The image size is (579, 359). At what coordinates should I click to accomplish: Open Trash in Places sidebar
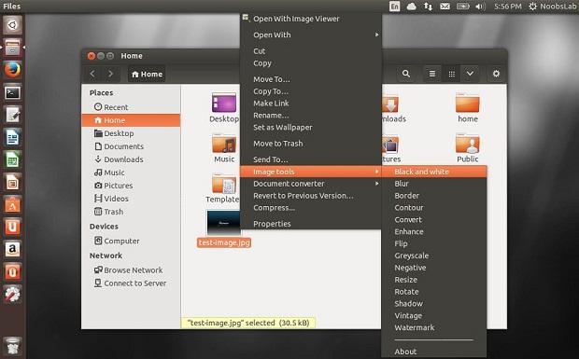[131, 212]
